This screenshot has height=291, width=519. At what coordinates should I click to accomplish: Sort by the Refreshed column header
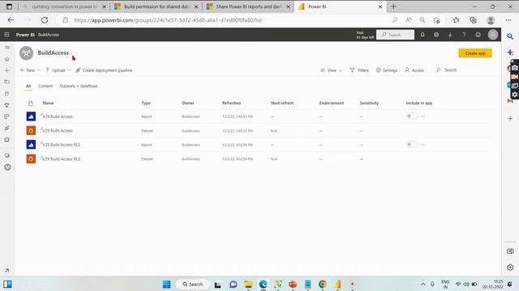pyautogui.click(x=231, y=103)
